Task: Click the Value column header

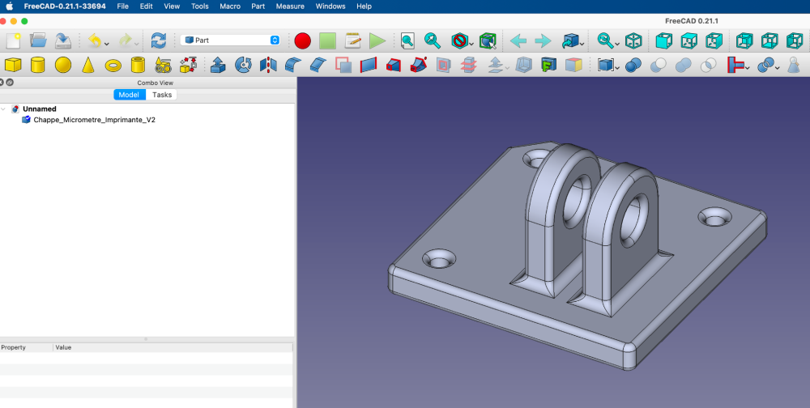Action: click(x=63, y=347)
